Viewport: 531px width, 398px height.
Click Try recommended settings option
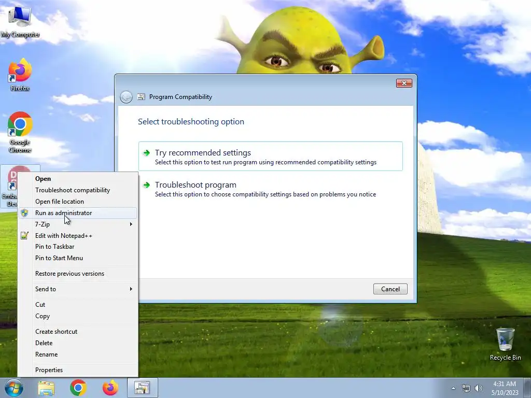tap(271, 157)
